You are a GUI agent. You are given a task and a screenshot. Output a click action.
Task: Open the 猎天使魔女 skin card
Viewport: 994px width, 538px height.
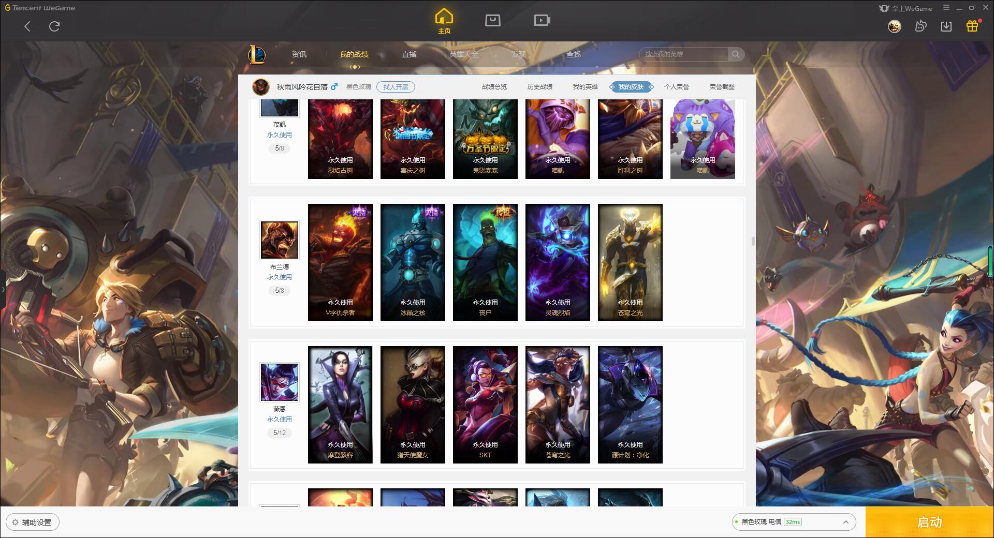pyautogui.click(x=413, y=405)
